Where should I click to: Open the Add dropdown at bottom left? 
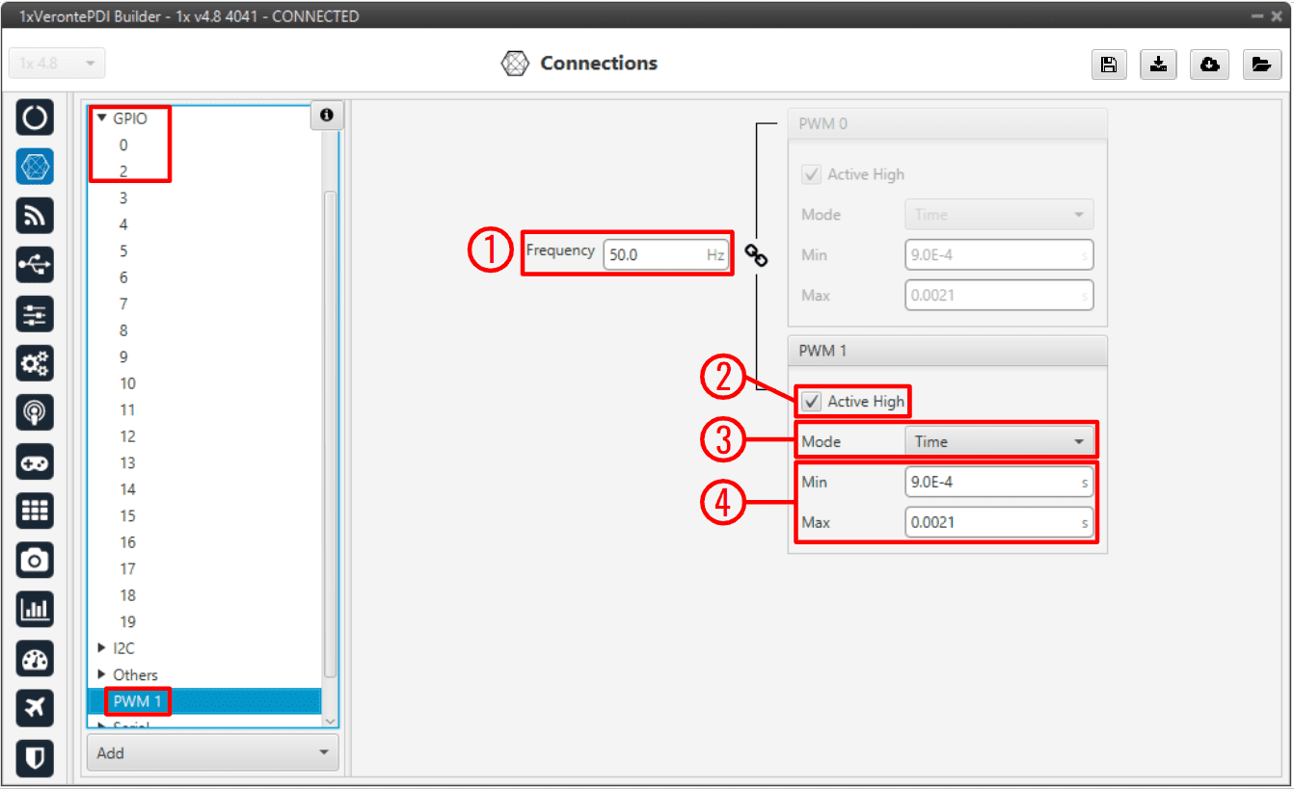(x=212, y=753)
